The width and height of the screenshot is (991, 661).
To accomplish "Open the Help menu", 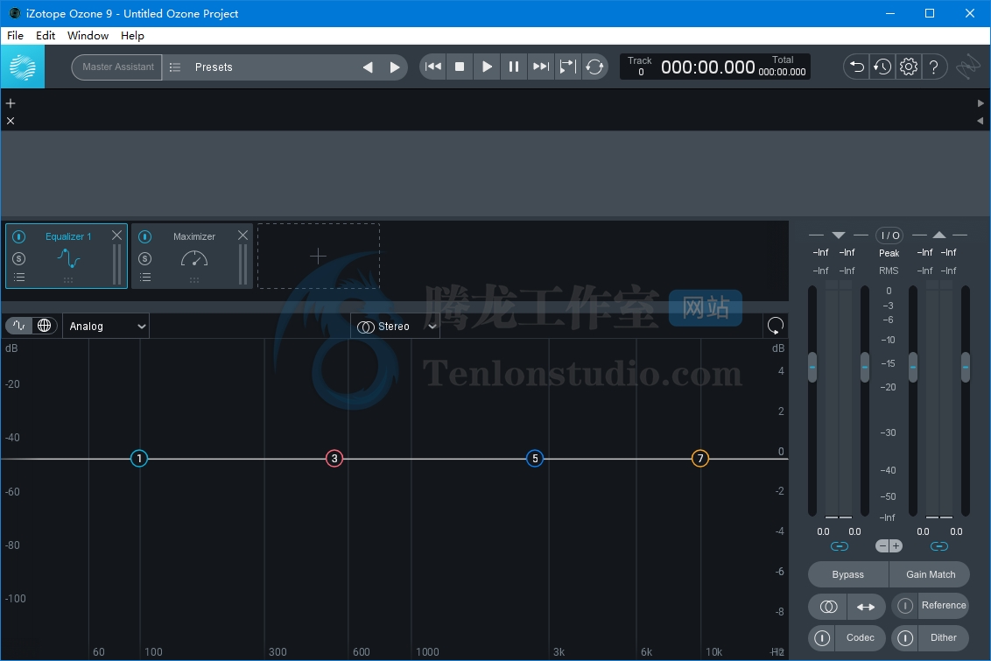I will coord(133,35).
